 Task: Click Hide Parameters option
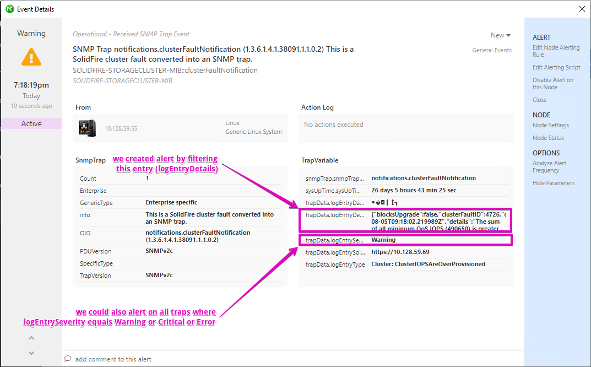[554, 183]
